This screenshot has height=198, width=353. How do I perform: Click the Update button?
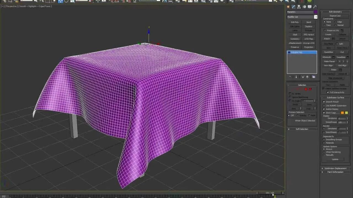tap(335, 159)
